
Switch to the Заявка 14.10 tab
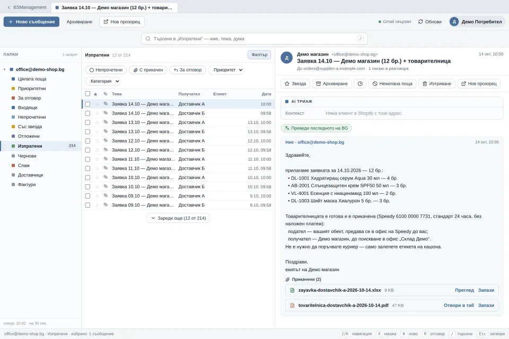[115, 7]
